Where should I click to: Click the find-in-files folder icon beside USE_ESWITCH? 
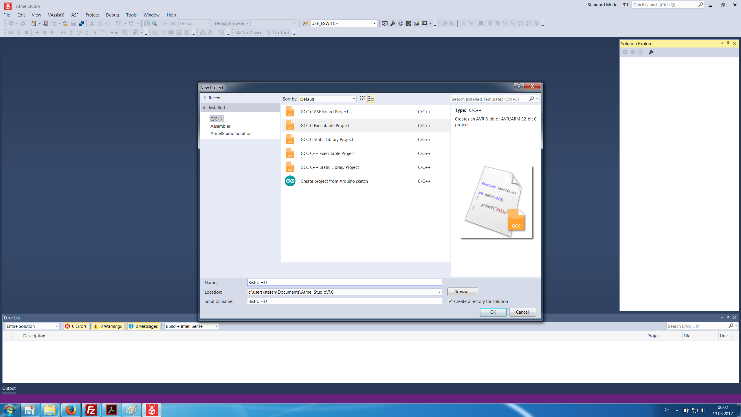305,23
